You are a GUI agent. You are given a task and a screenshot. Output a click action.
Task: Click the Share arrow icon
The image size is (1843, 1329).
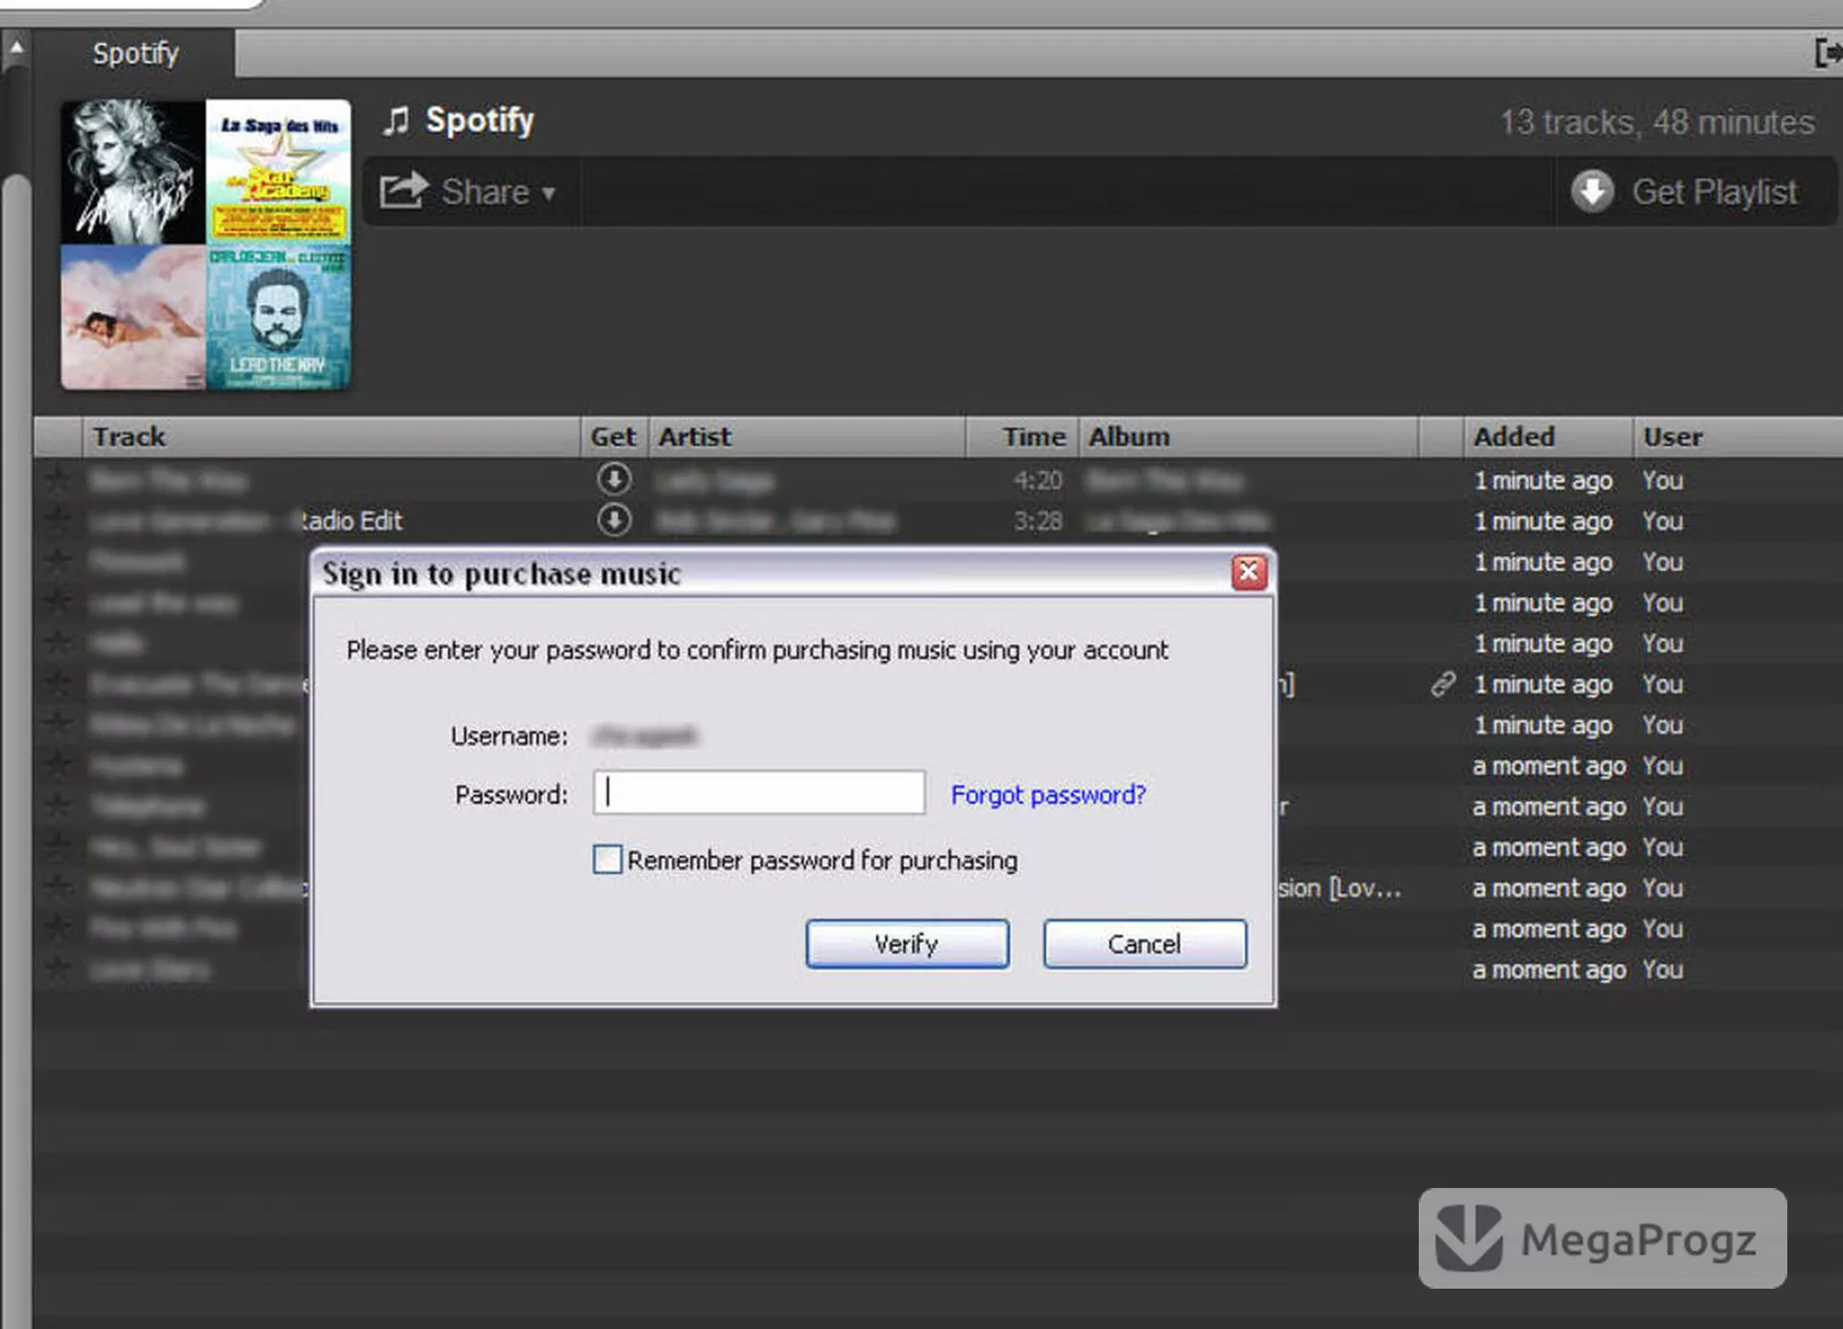[402, 190]
